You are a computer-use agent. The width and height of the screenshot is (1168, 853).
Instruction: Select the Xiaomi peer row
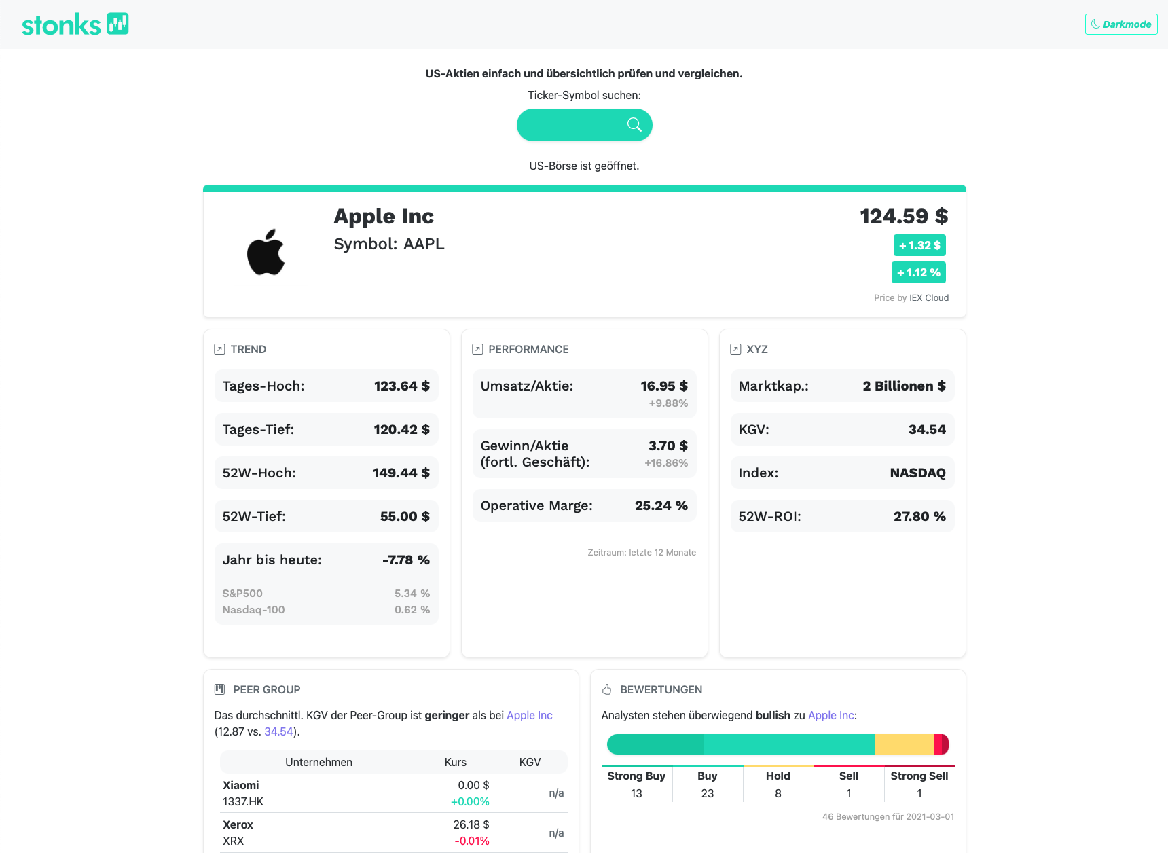(x=394, y=793)
